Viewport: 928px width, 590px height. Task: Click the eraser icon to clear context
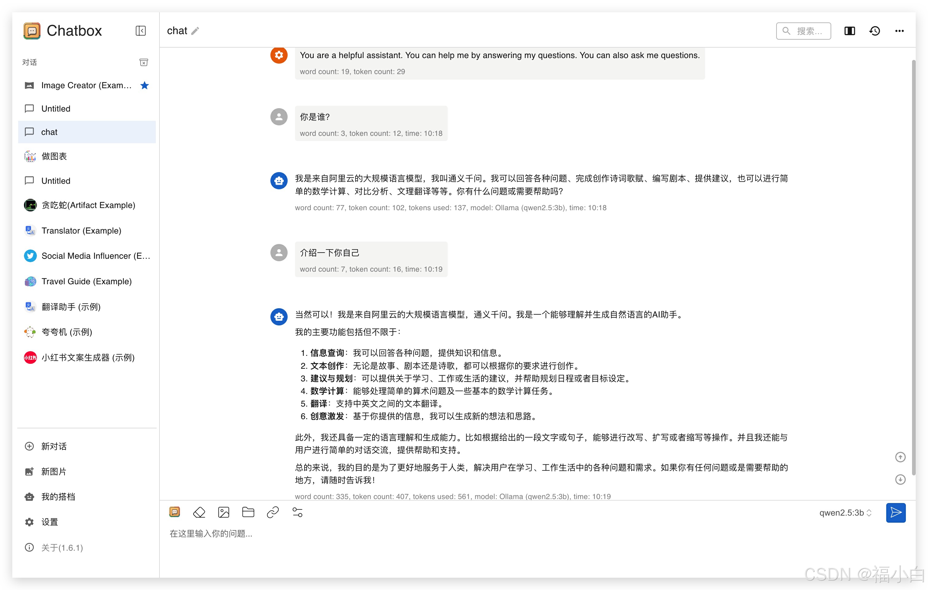[x=199, y=512]
